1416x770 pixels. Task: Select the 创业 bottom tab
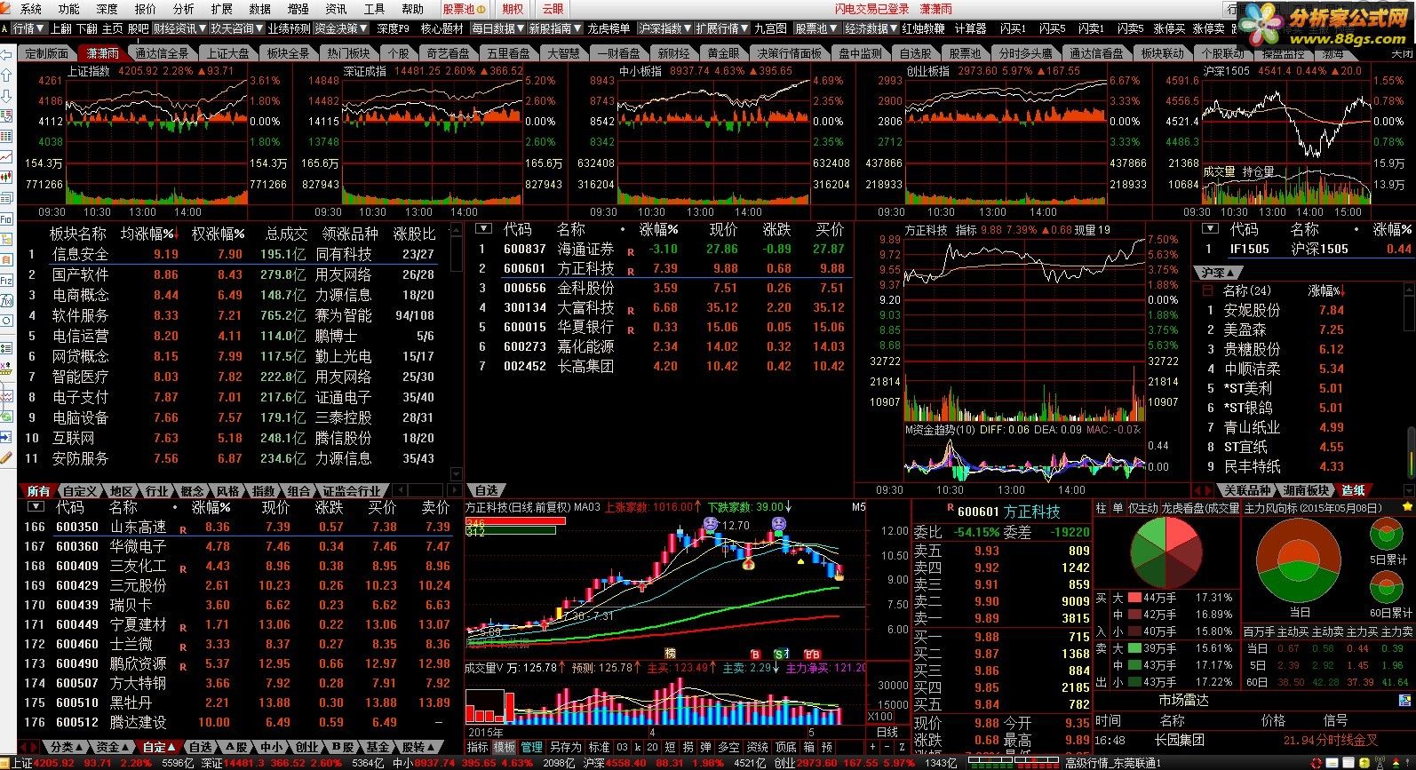(x=306, y=748)
